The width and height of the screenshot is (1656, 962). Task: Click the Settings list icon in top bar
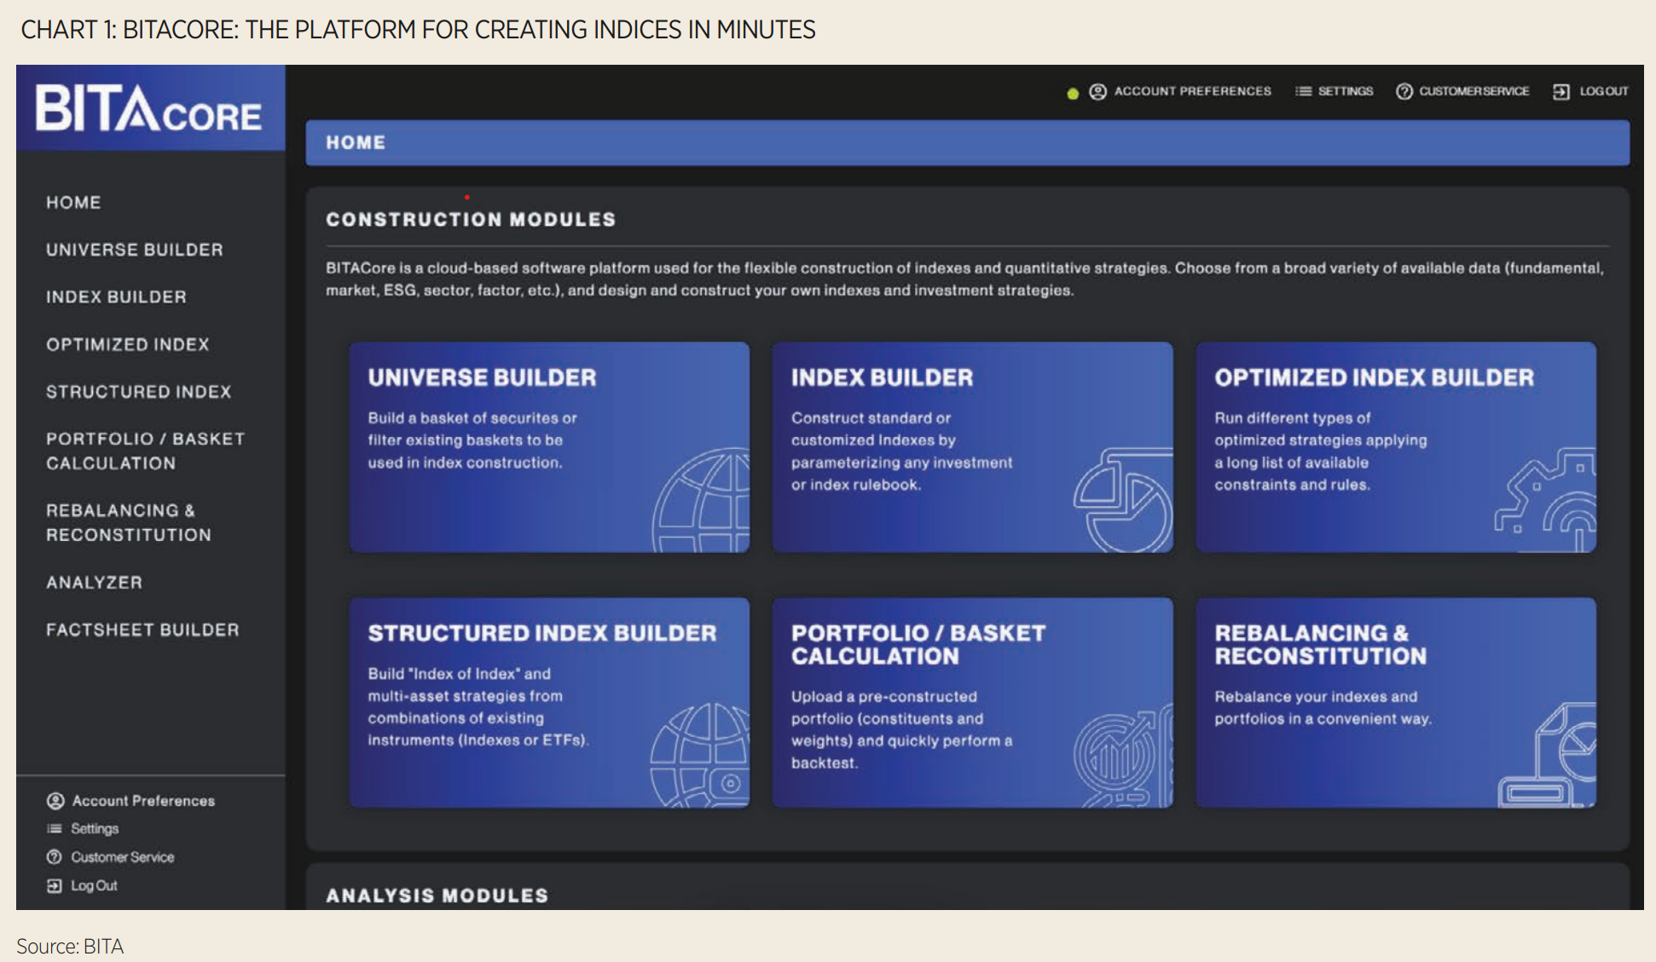pyautogui.click(x=1303, y=91)
